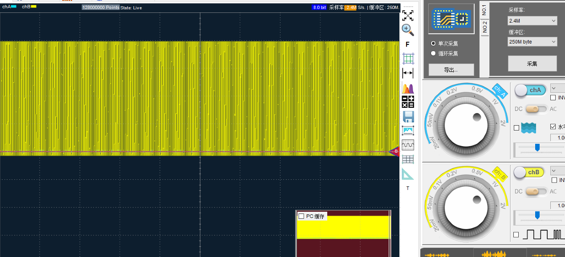The image size is (565, 257).
Task: Click the channel B voltage knob
Action: coord(467,207)
